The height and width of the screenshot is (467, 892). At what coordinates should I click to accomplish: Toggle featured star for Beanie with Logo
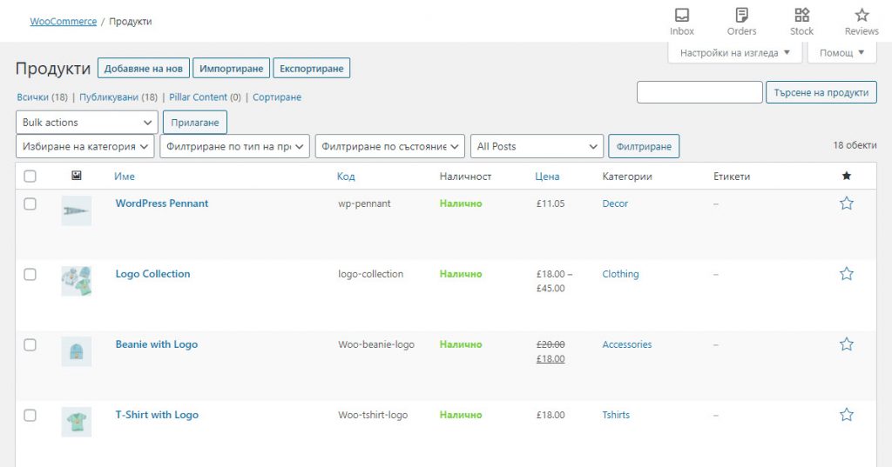(847, 344)
